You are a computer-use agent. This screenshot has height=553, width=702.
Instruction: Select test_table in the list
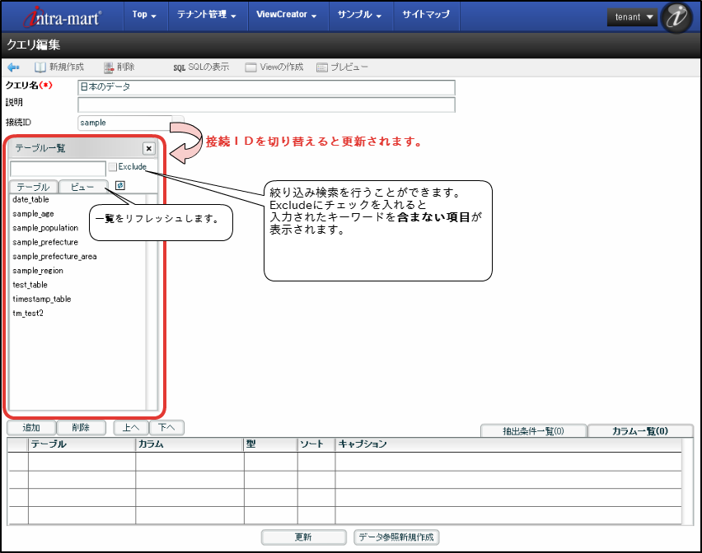point(30,285)
